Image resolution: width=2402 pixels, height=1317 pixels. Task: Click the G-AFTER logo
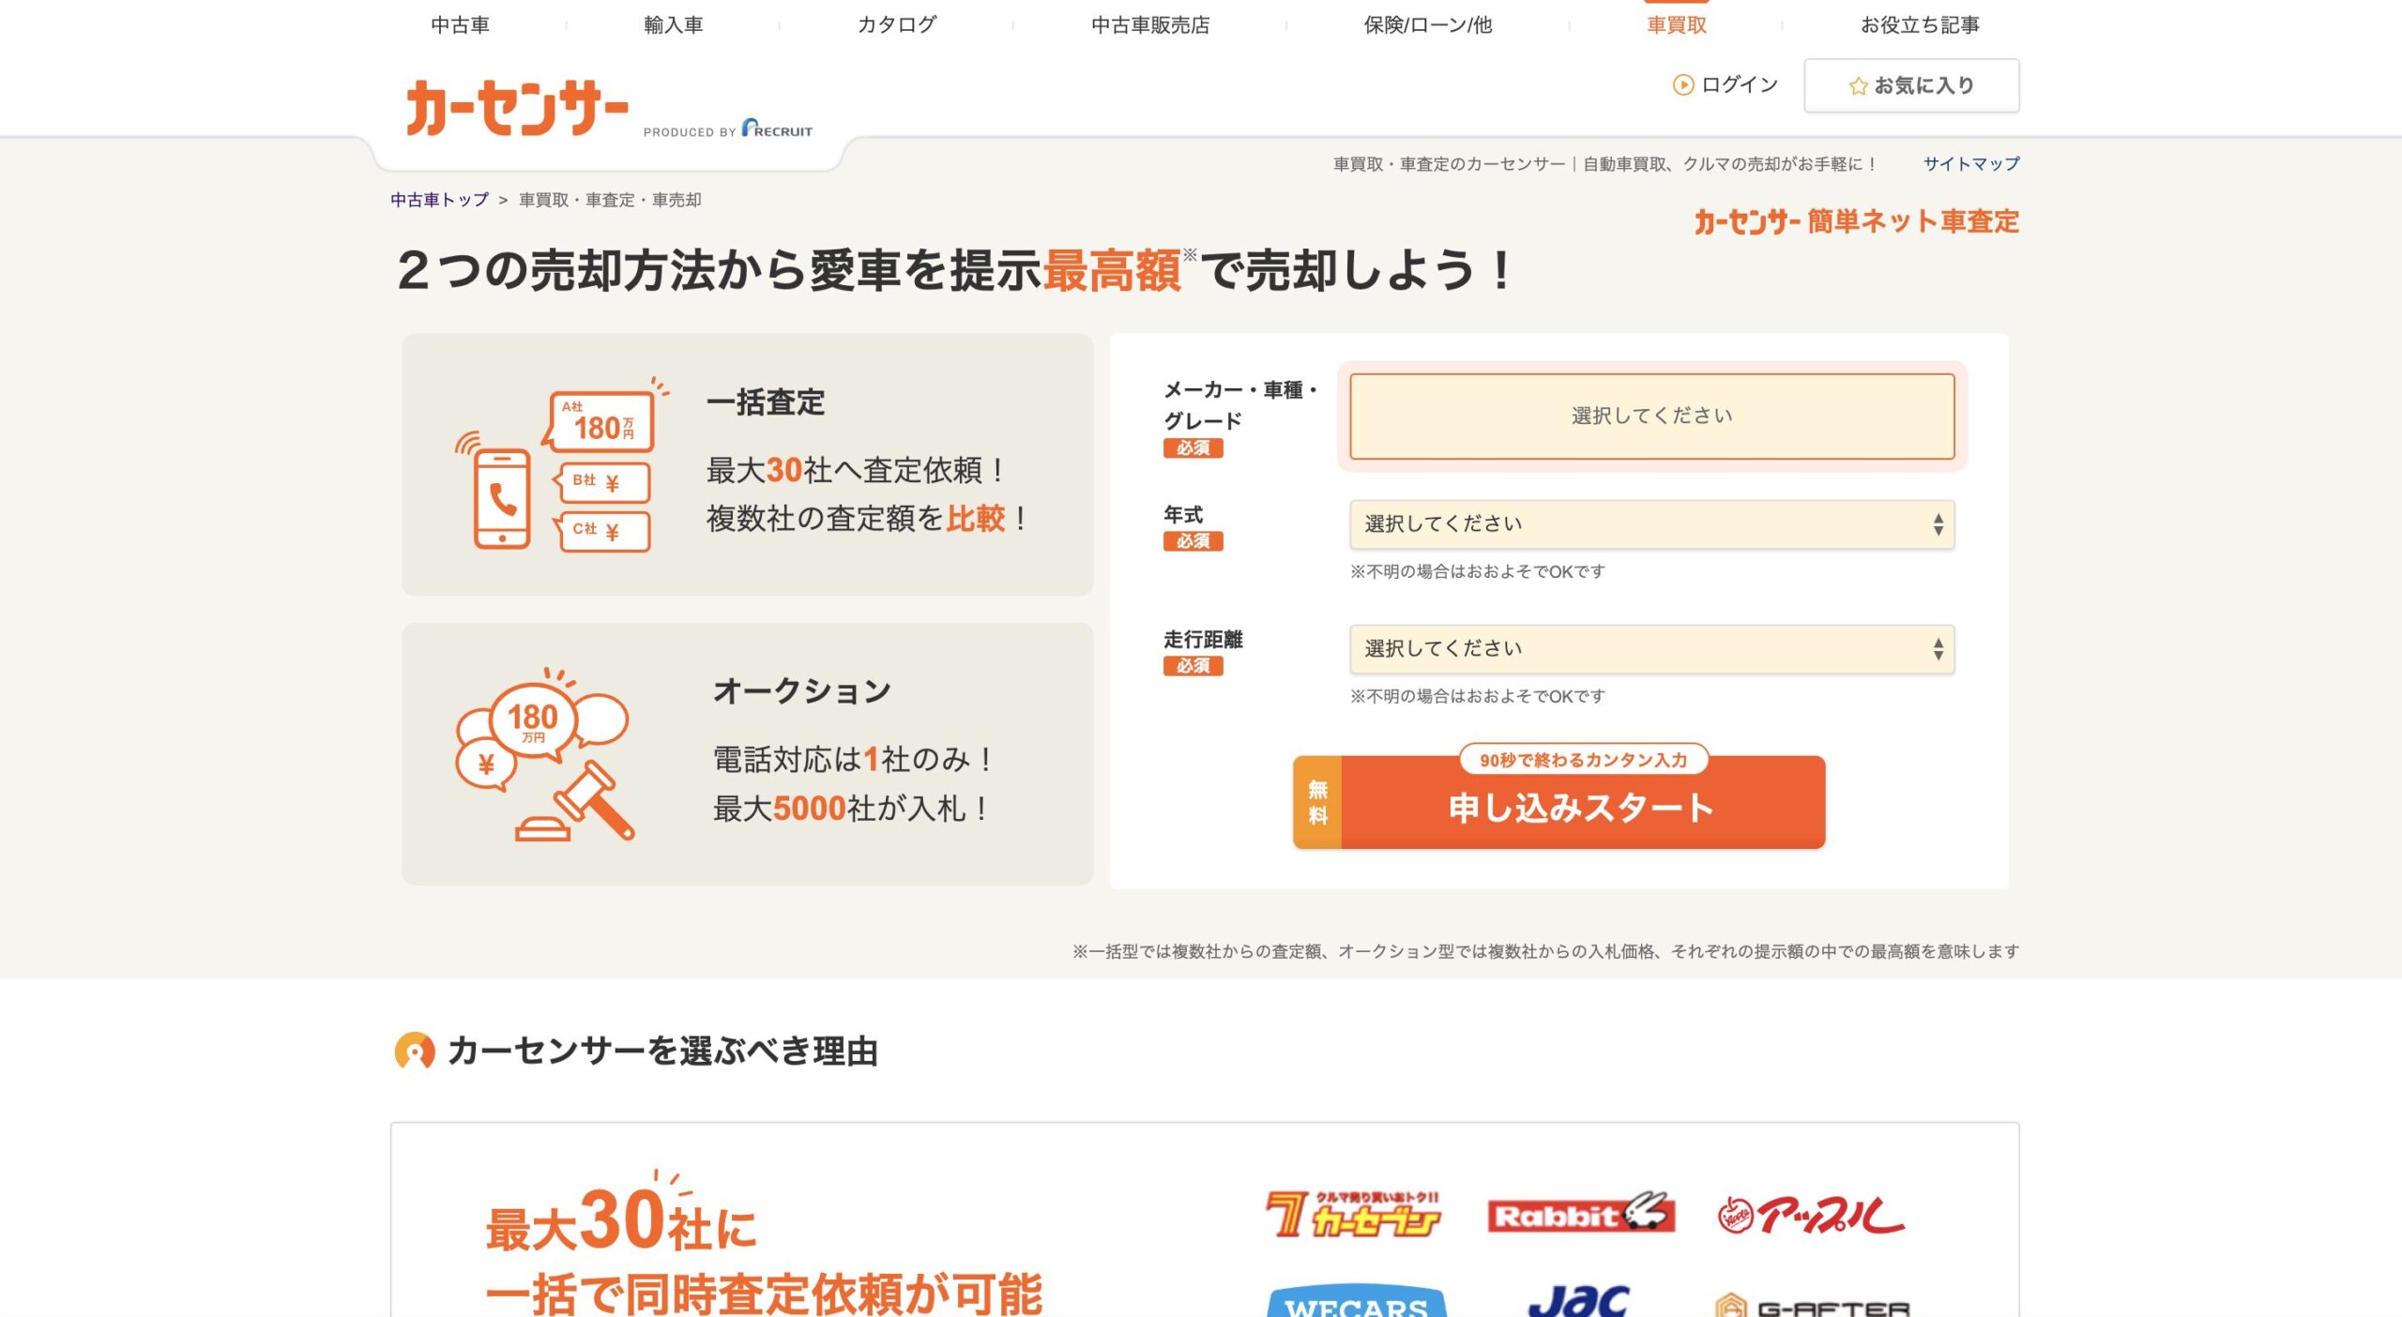(x=1812, y=1305)
